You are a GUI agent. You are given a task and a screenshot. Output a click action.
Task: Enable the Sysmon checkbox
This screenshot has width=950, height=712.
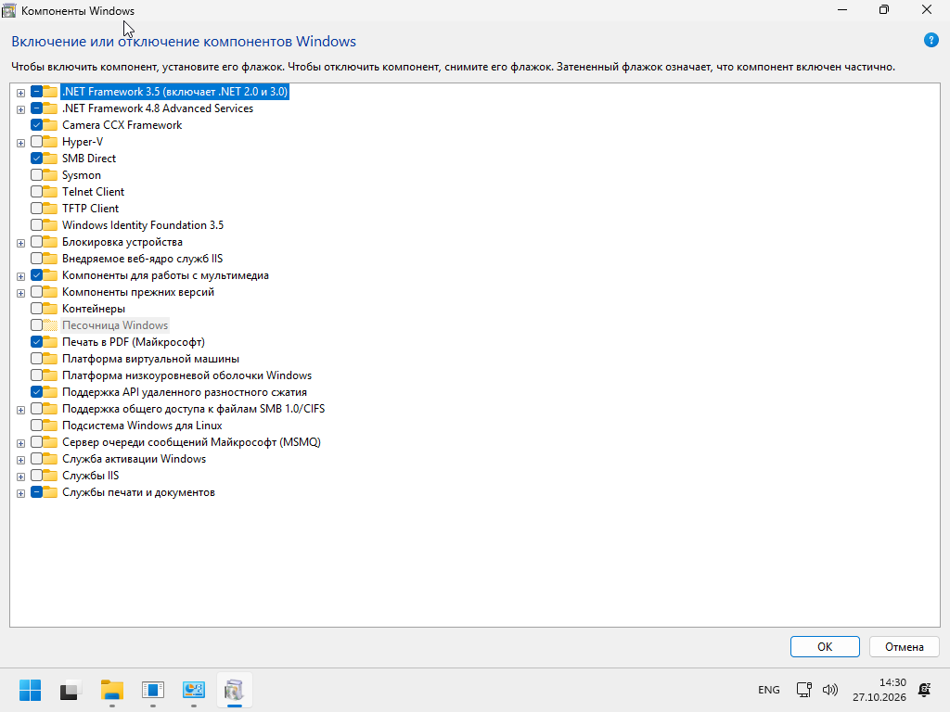click(36, 175)
